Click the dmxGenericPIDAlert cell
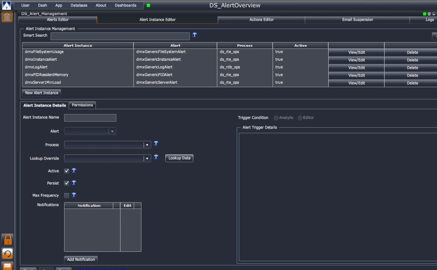The height and width of the screenshot is (270, 437). tap(154, 75)
